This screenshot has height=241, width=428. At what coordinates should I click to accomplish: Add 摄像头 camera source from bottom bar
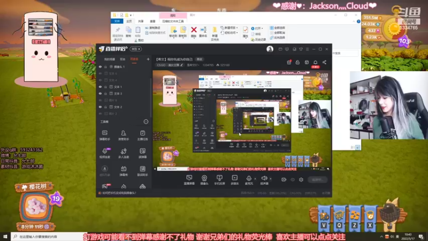pyautogui.click(x=204, y=180)
